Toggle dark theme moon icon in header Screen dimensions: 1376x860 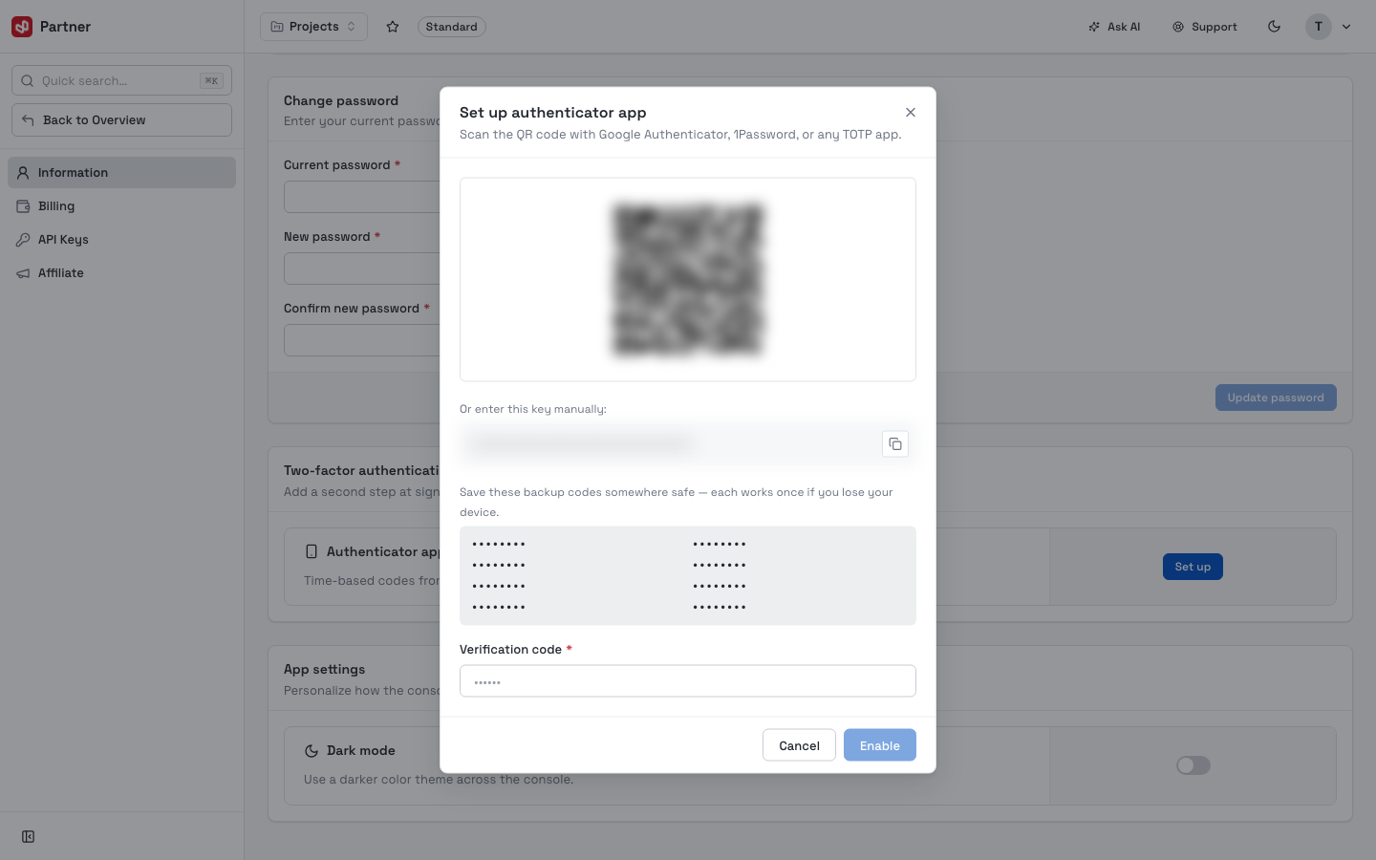[x=1274, y=27]
